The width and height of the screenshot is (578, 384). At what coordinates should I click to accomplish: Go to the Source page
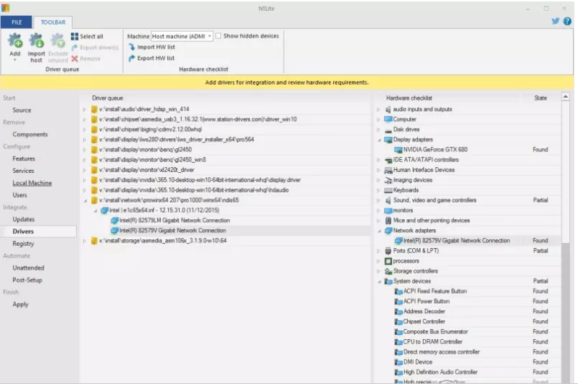(x=22, y=110)
